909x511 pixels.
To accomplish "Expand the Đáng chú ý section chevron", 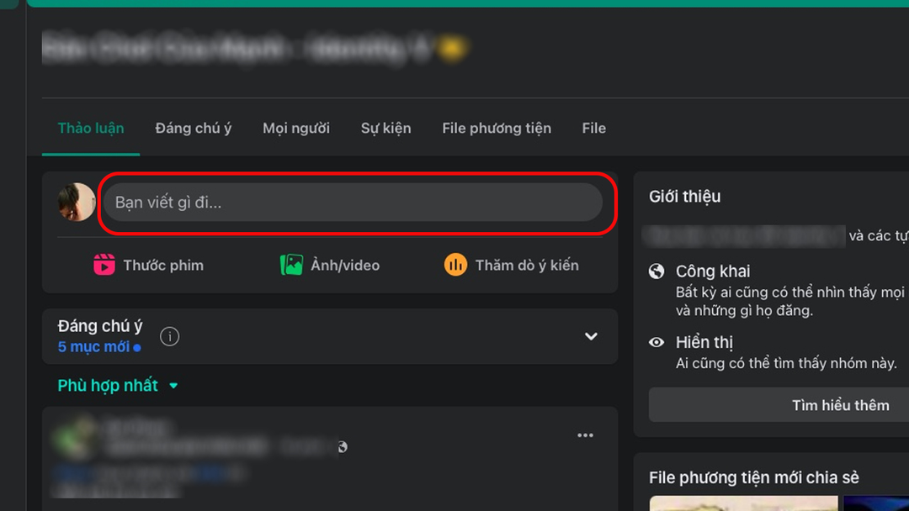I will 591,336.
